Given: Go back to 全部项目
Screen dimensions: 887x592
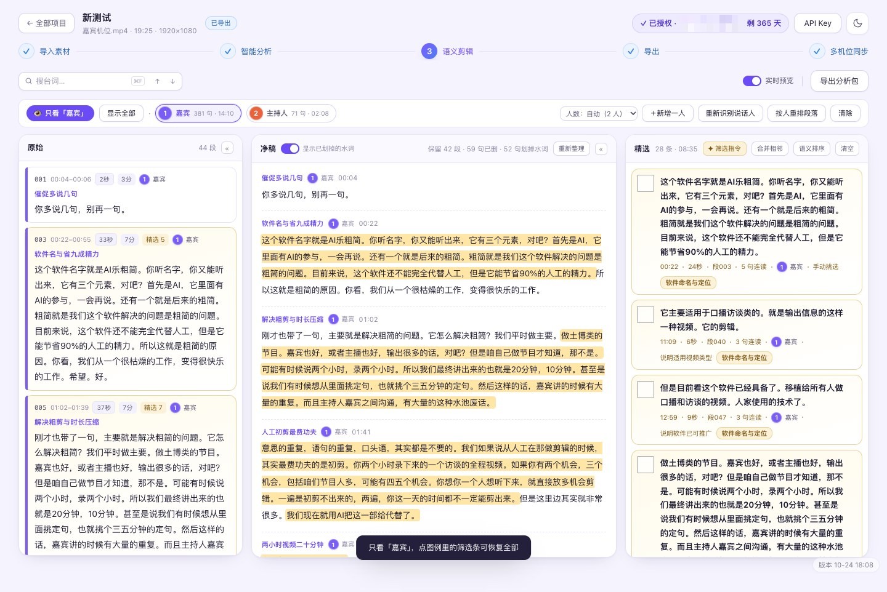Looking at the screenshot, I should (46, 23).
